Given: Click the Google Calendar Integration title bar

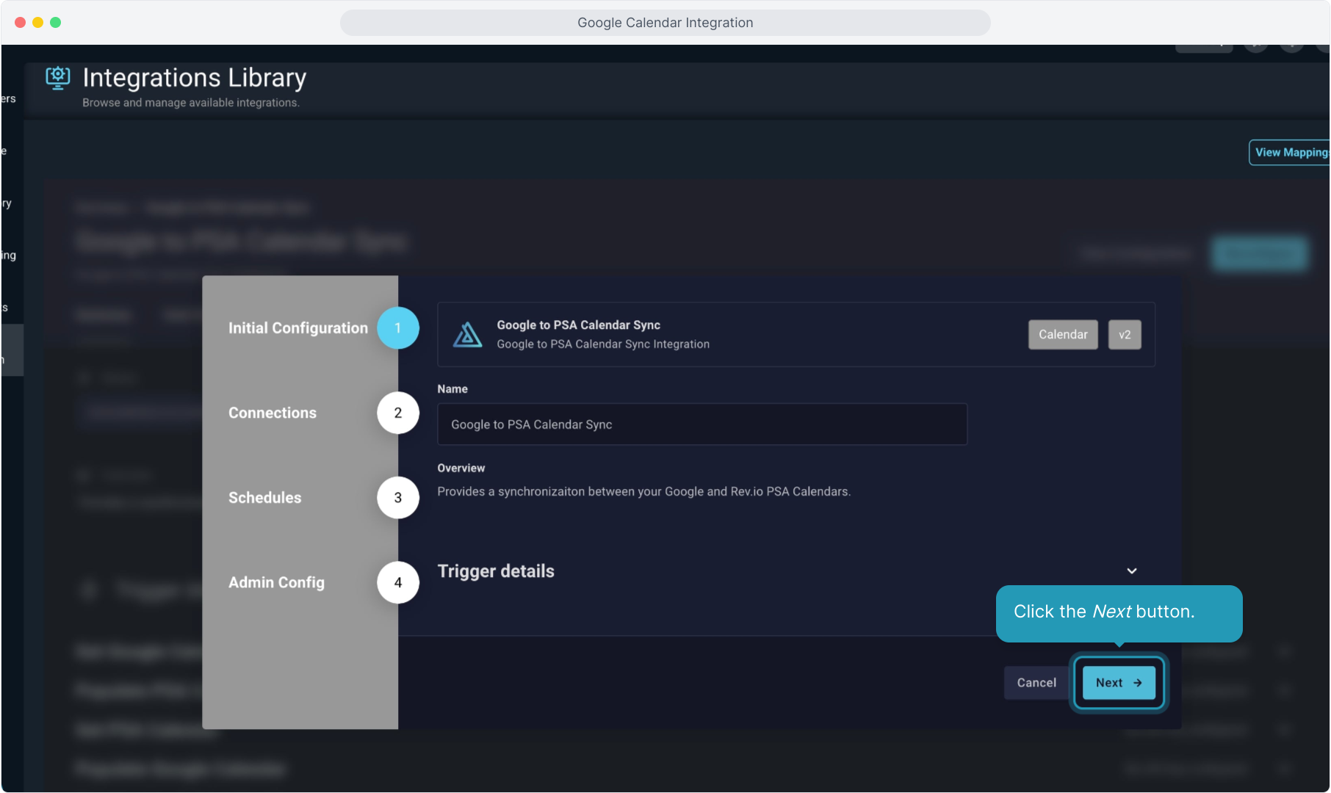Looking at the screenshot, I should point(665,23).
